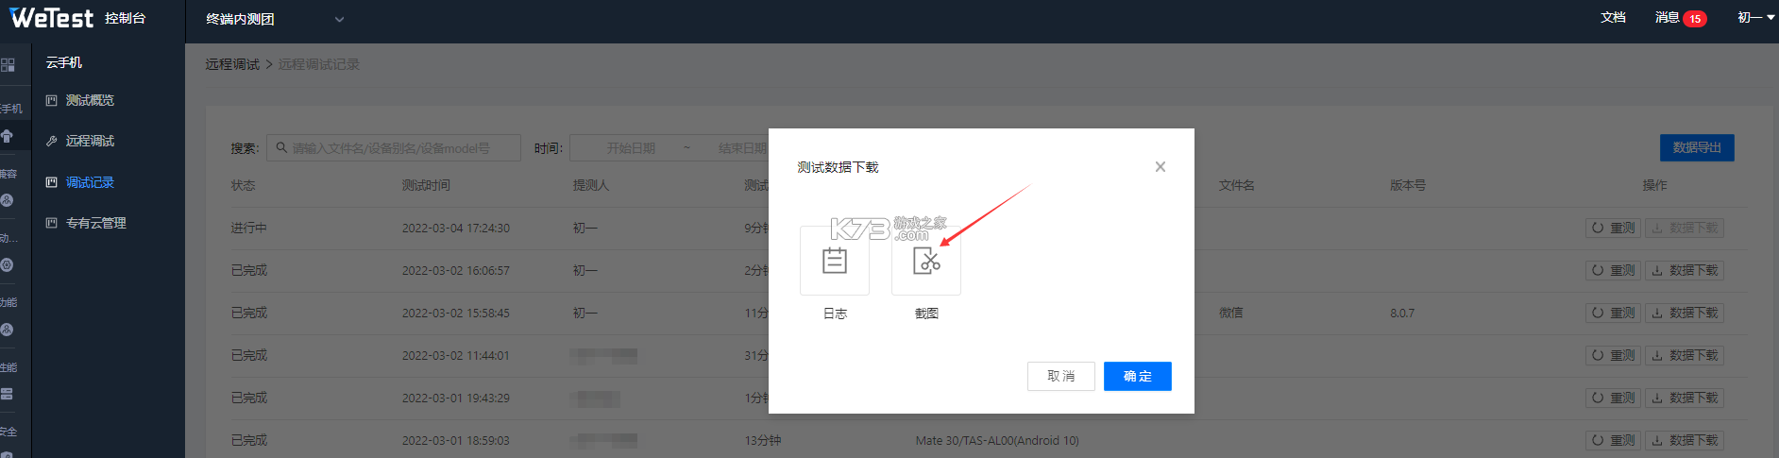
Task: Click 重测 for the 17:24:30 row
Action: [x=1614, y=228]
